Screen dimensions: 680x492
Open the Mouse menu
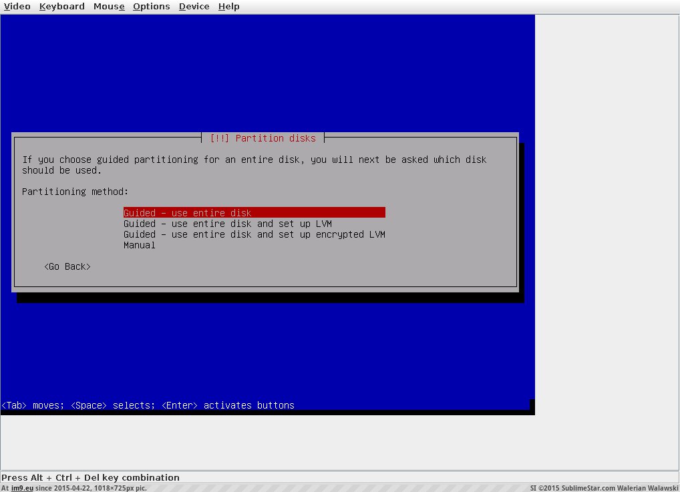pyautogui.click(x=108, y=7)
